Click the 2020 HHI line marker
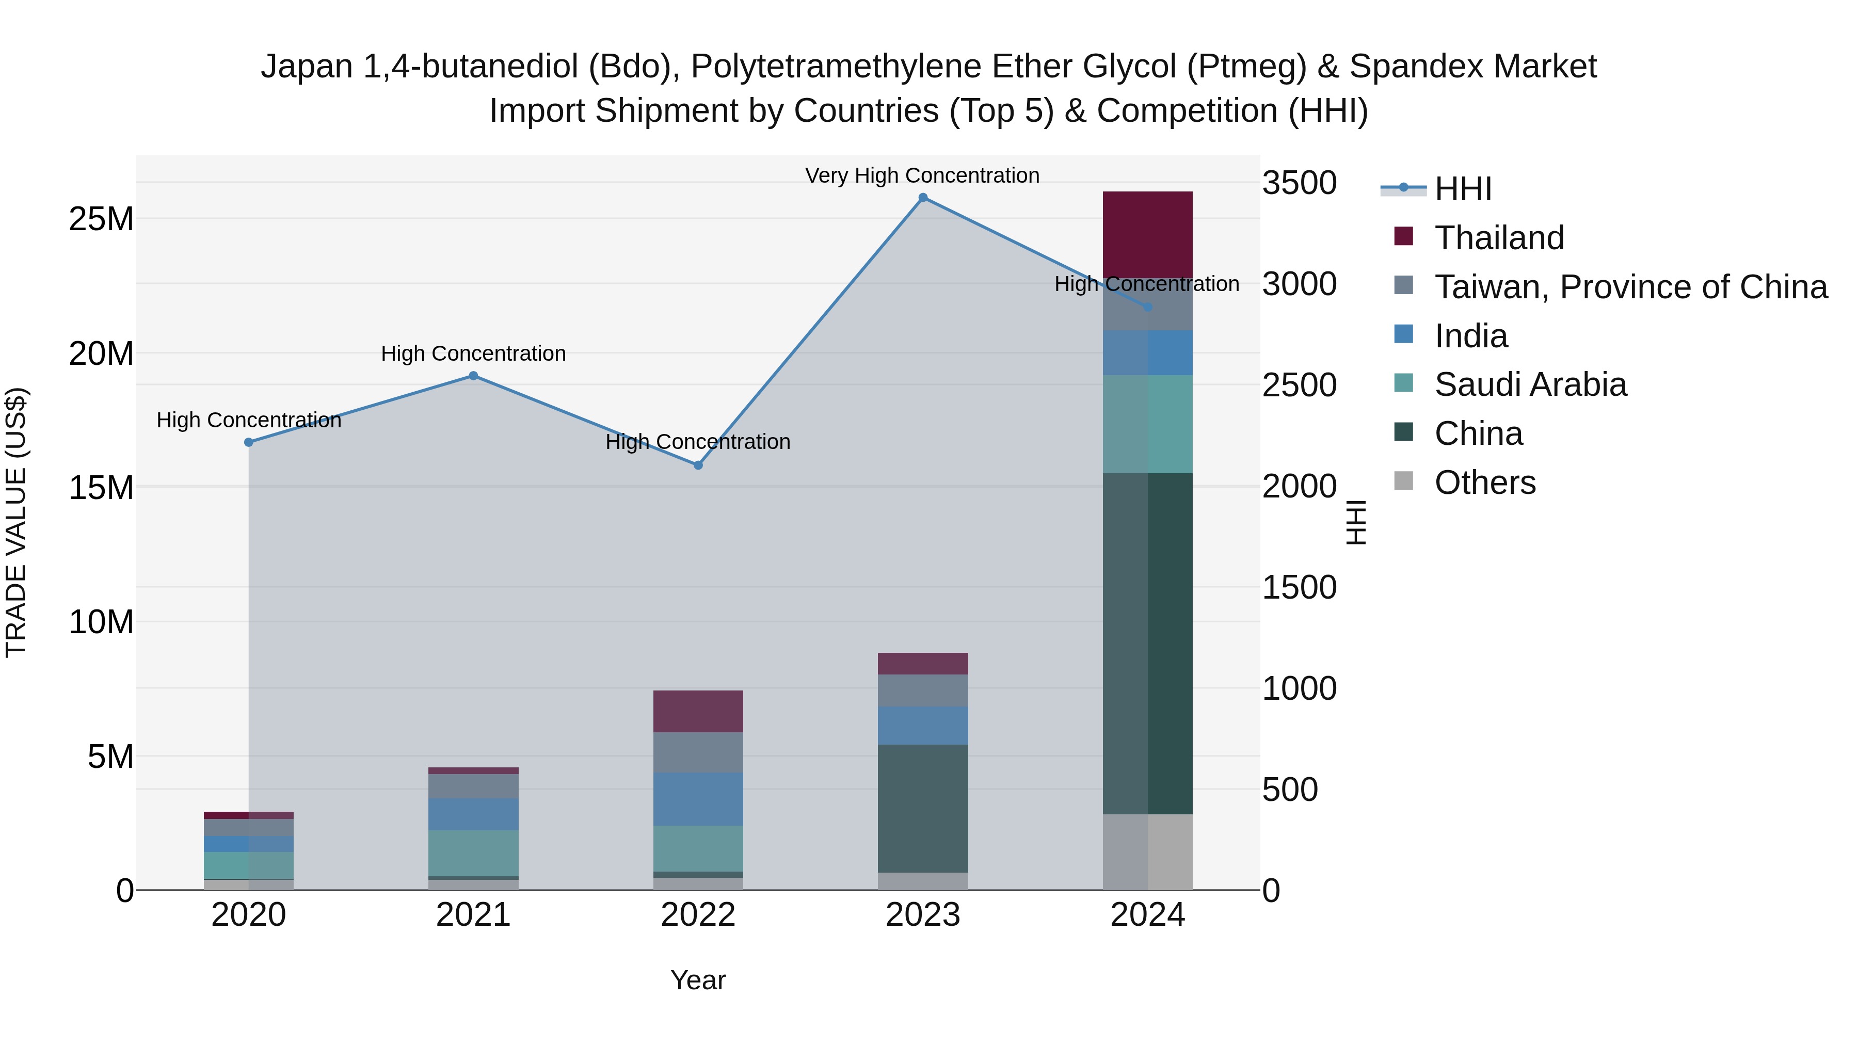Image resolution: width=1858 pixels, height=1045 pixels. pos(249,442)
